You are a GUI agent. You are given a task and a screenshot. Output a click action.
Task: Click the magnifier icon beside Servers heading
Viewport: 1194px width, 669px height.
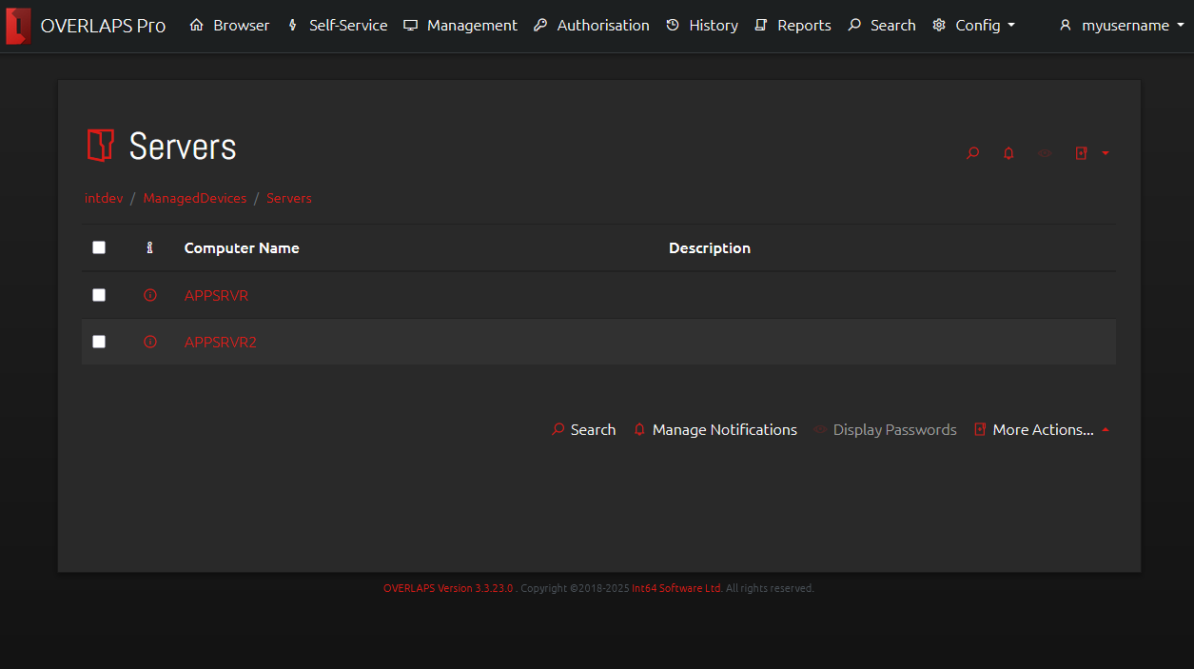[x=972, y=153]
